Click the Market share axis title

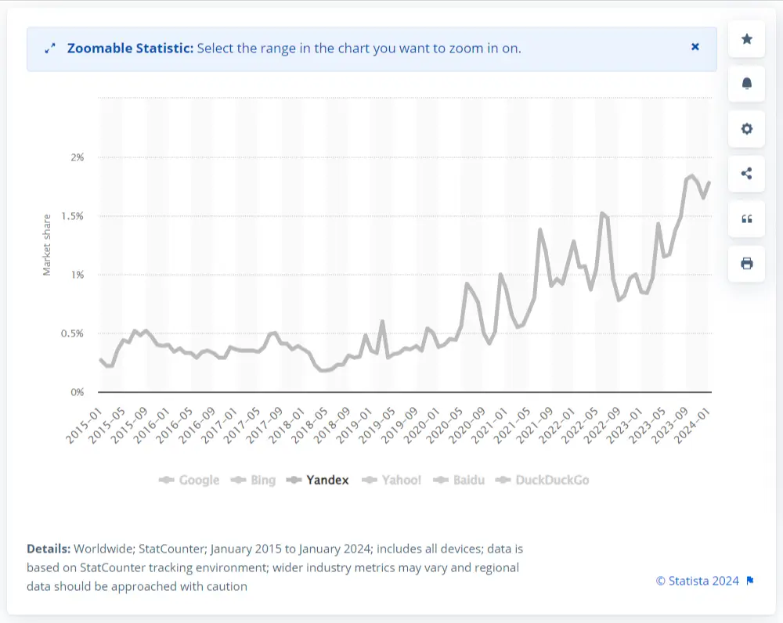47,244
